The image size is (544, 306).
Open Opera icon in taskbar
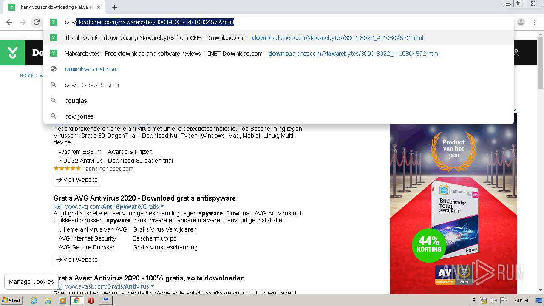click(x=91, y=300)
